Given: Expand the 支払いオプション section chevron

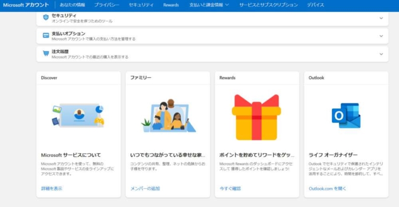Looking at the screenshot, I should click(x=381, y=36).
